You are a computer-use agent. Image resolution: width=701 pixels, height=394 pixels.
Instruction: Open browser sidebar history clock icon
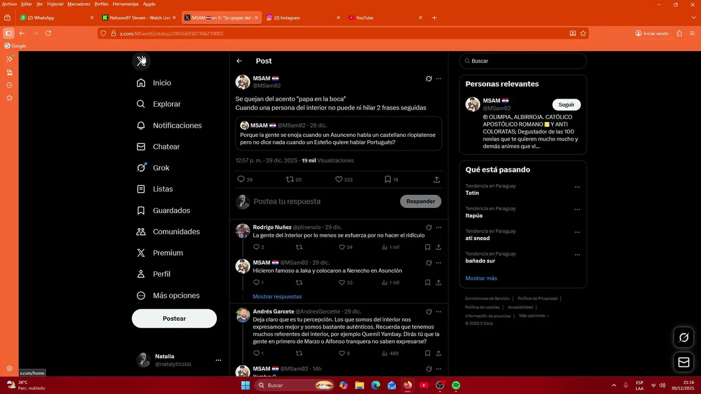pyautogui.click(x=9, y=85)
